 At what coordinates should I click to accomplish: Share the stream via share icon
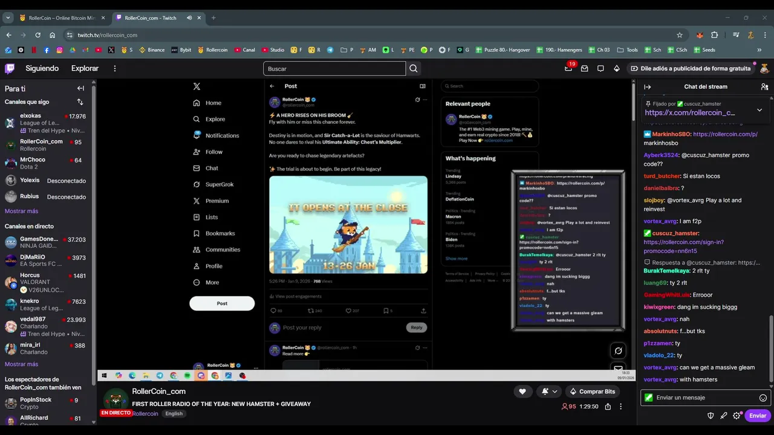click(x=608, y=407)
